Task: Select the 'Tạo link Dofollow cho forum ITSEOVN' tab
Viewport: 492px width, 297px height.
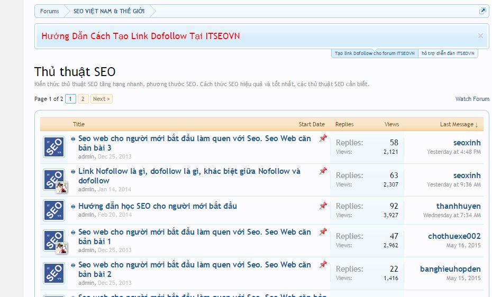Action: [375, 53]
